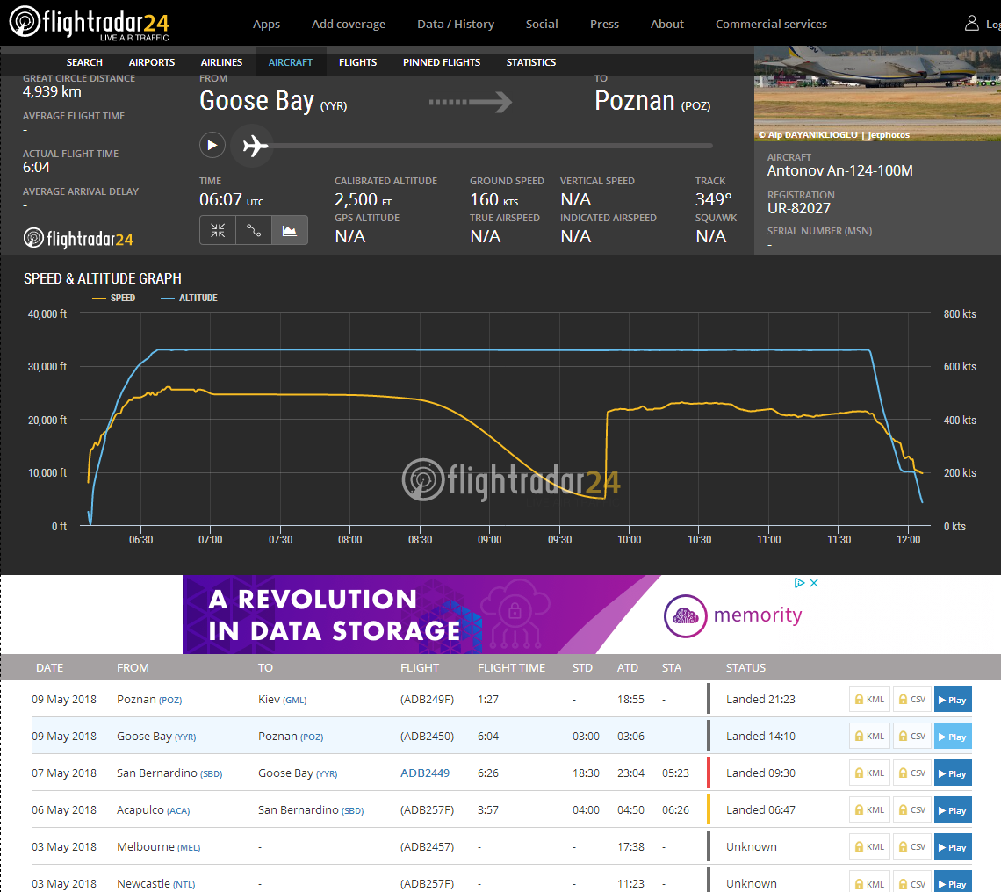Toggle the flight route path icon
Image resolution: width=1001 pixels, height=892 pixels.
point(254,231)
